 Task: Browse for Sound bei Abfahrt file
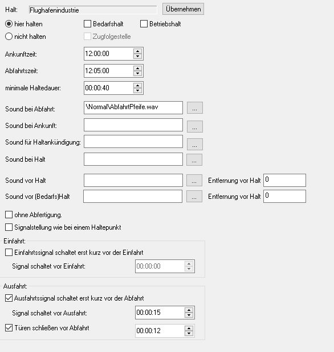pyautogui.click(x=195, y=108)
